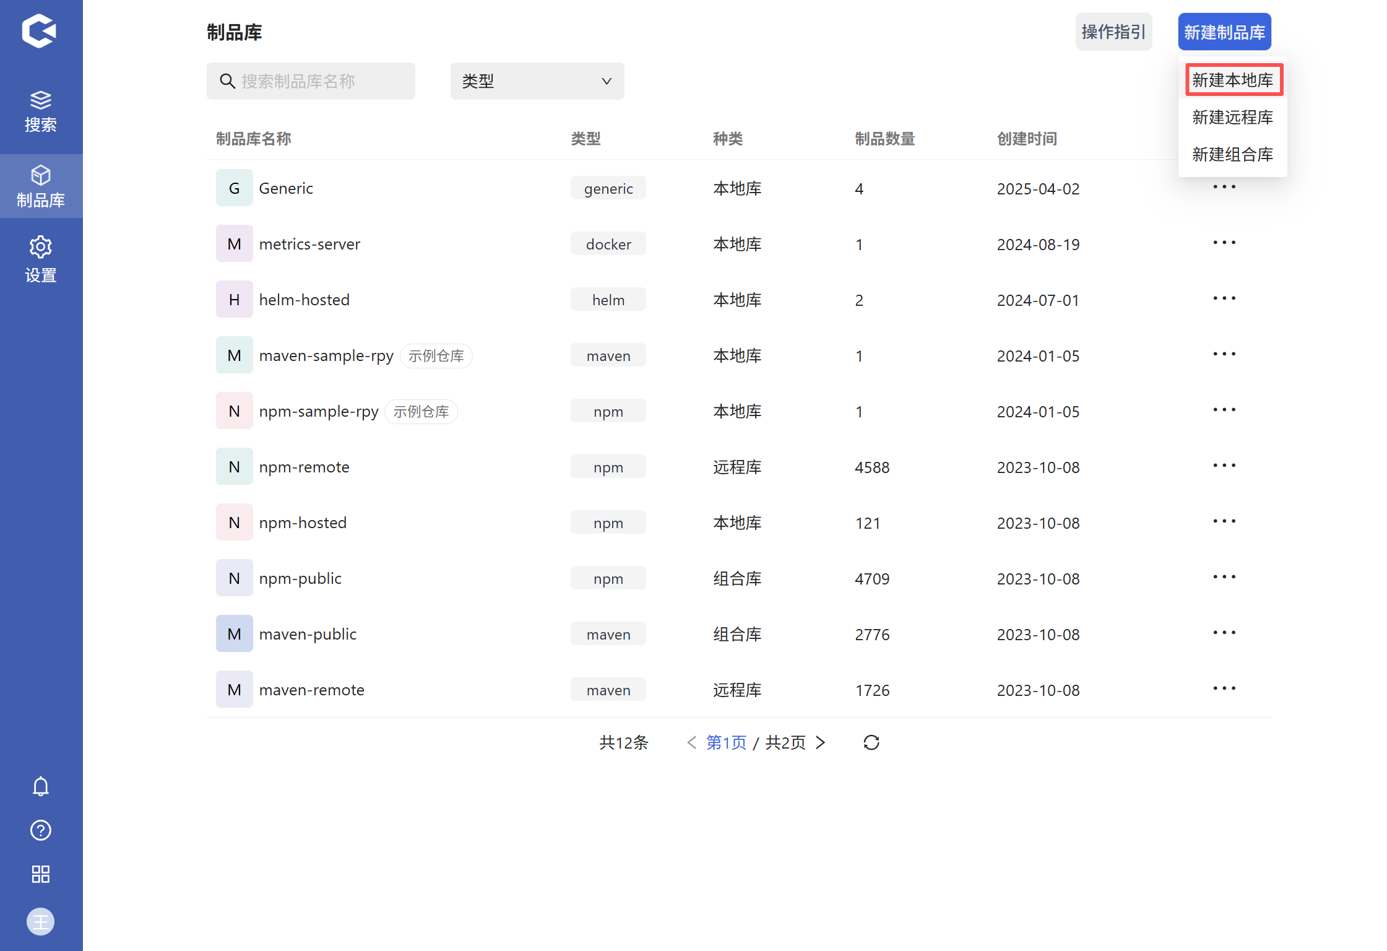Go to next page arrow
The width and height of the screenshot is (1387, 951).
pyautogui.click(x=821, y=742)
